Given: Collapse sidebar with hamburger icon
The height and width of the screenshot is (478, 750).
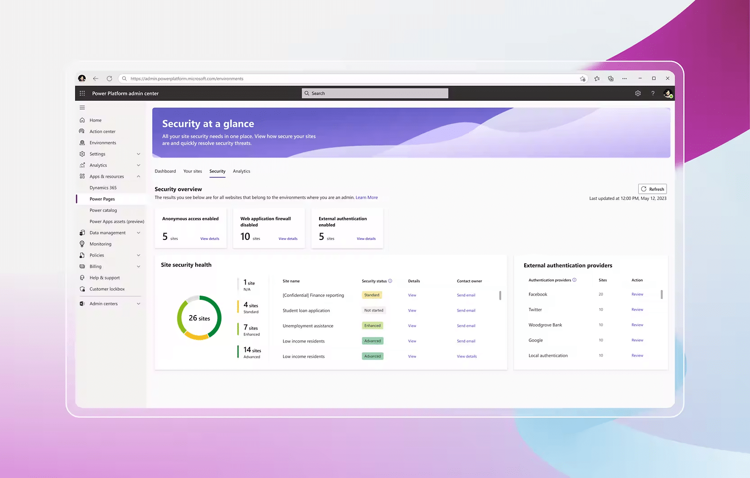Looking at the screenshot, I should 82,108.
